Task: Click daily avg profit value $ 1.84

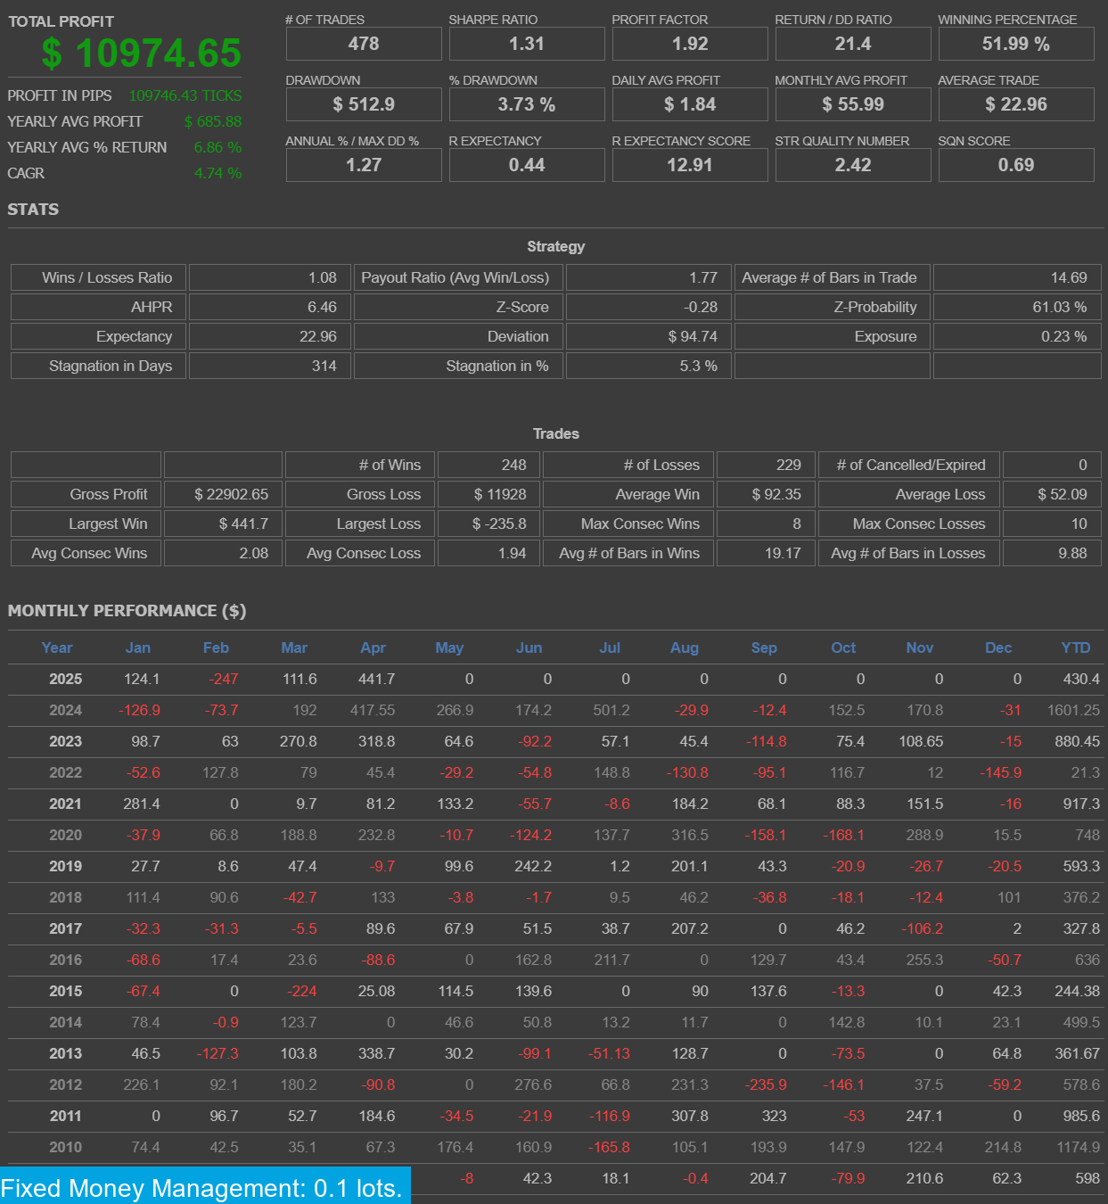Action: click(690, 104)
